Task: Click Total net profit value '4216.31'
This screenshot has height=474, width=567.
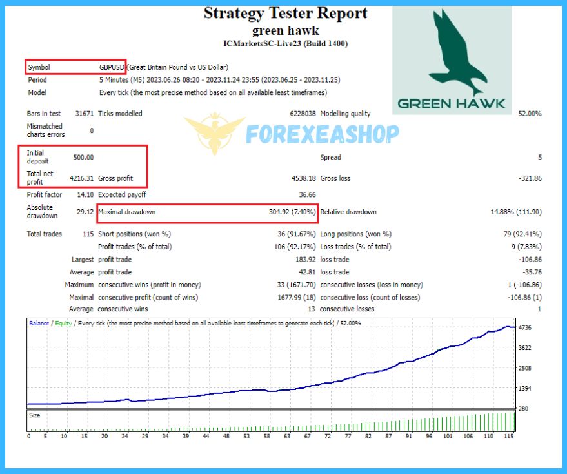Action: click(81, 178)
